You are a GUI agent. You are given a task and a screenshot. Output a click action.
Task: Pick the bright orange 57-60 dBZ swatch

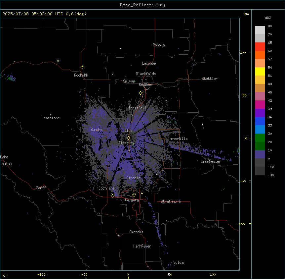tap(260, 55)
